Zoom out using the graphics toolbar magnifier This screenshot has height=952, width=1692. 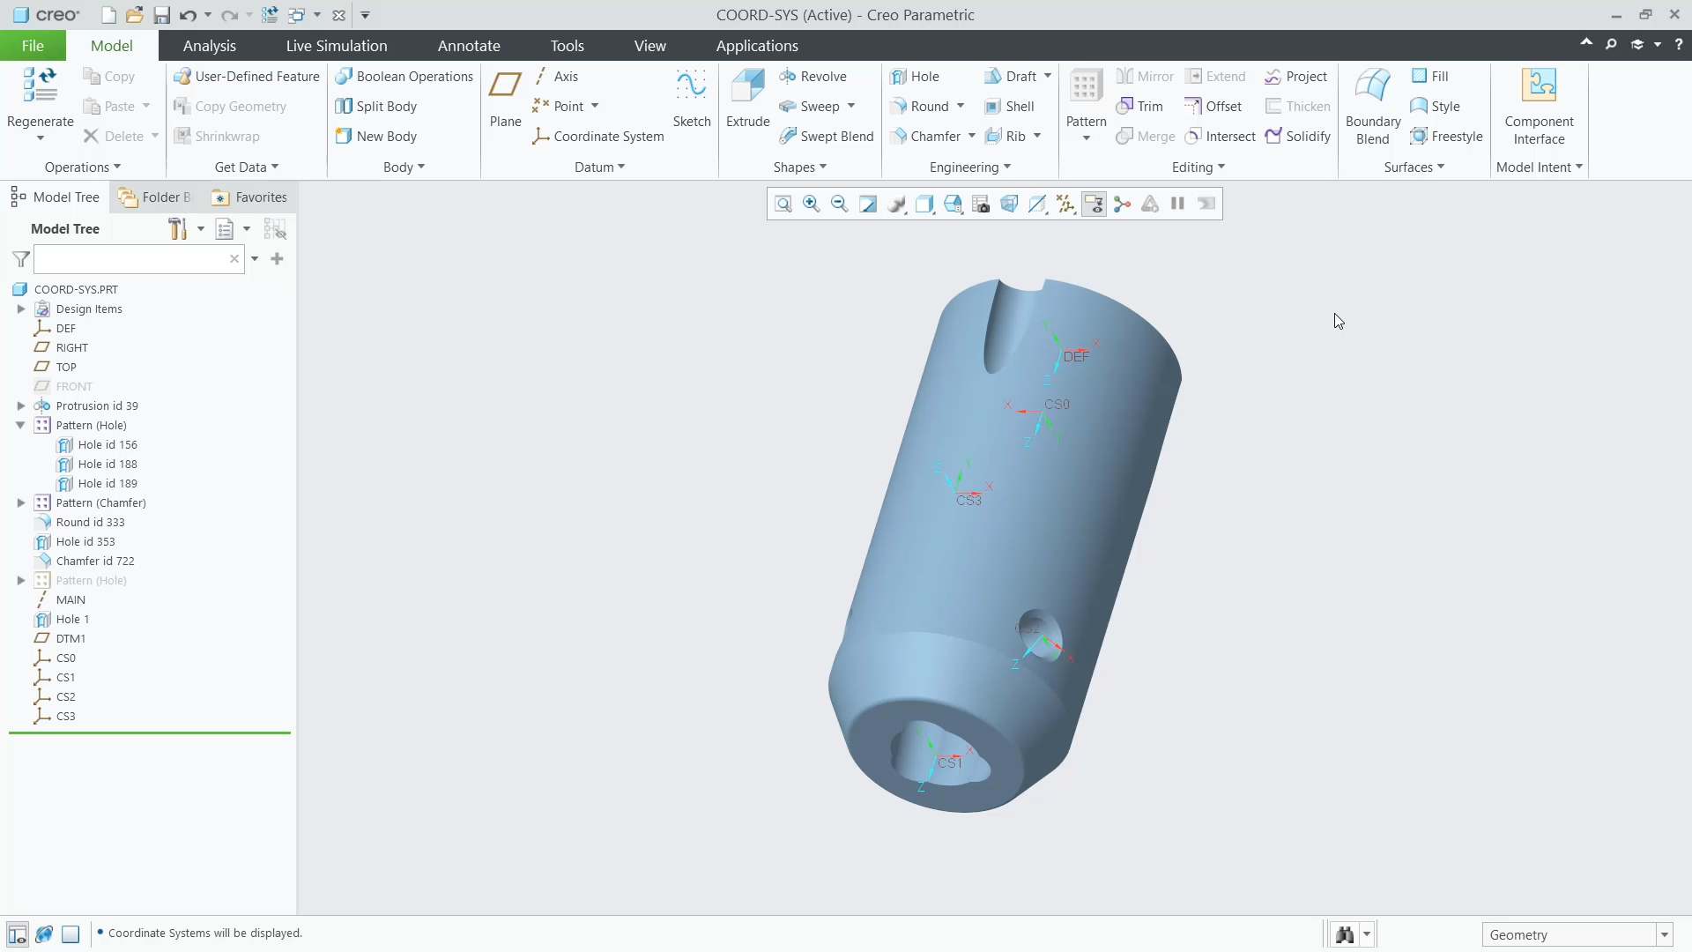[839, 205]
